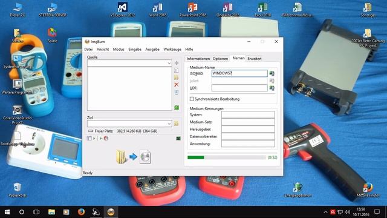
Task: Open Energieoptionen desktop shortcut
Action: pyautogui.click(x=298, y=190)
